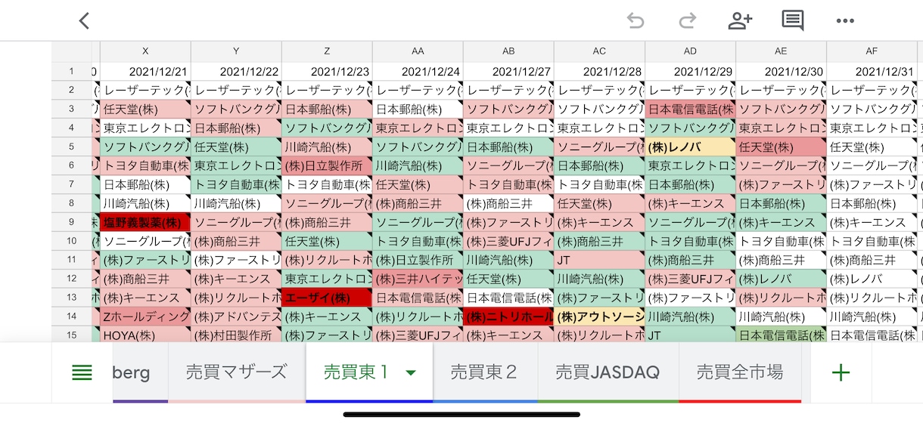Select red cell 塩野義製薬(株)
This screenshot has width=923, height=426.
tap(145, 223)
